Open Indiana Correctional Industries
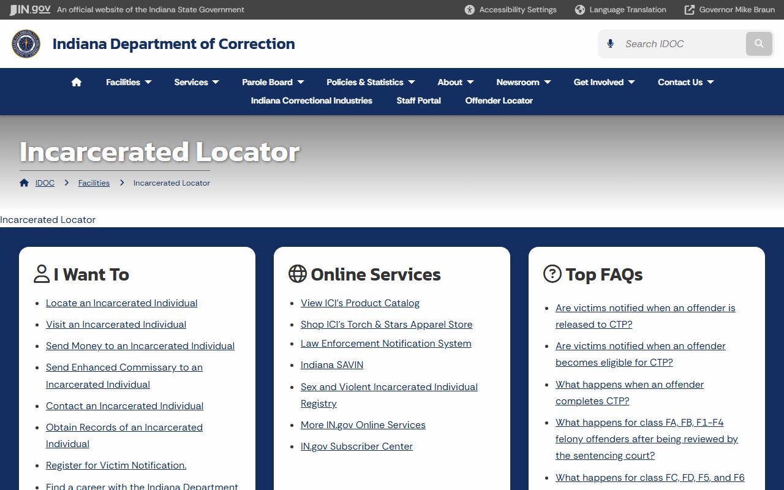The height and width of the screenshot is (490, 784). click(312, 100)
